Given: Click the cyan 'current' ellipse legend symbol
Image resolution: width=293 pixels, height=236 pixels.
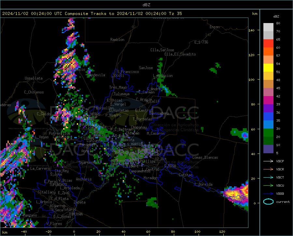Looking at the screenshot, I should point(268,202).
